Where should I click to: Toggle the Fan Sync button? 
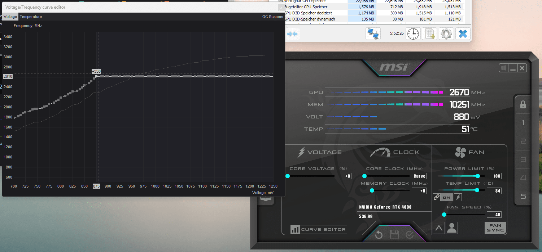coord(495,228)
